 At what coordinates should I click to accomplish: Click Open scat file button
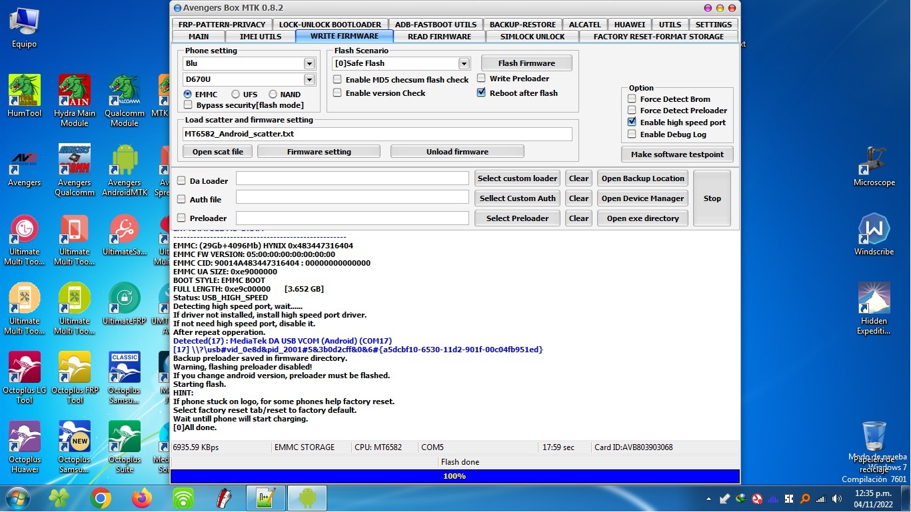(x=218, y=152)
